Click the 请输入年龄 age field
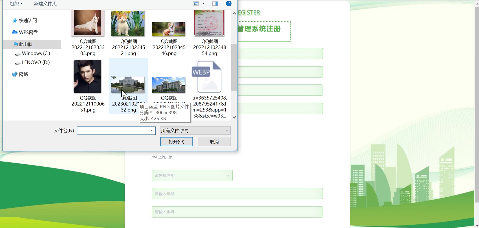The width and height of the screenshot is (479, 228). pos(237,193)
